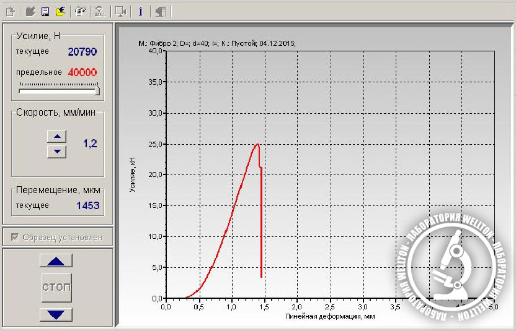Save results with the floppy disk icon
516x331 pixels.
tap(45, 11)
